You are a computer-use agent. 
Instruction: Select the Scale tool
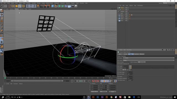[x=17, y=6]
